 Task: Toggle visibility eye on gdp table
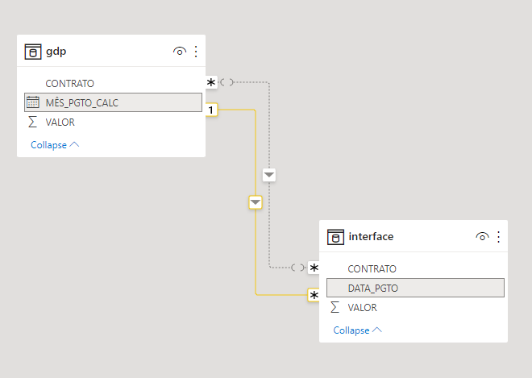tap(180, 52)
